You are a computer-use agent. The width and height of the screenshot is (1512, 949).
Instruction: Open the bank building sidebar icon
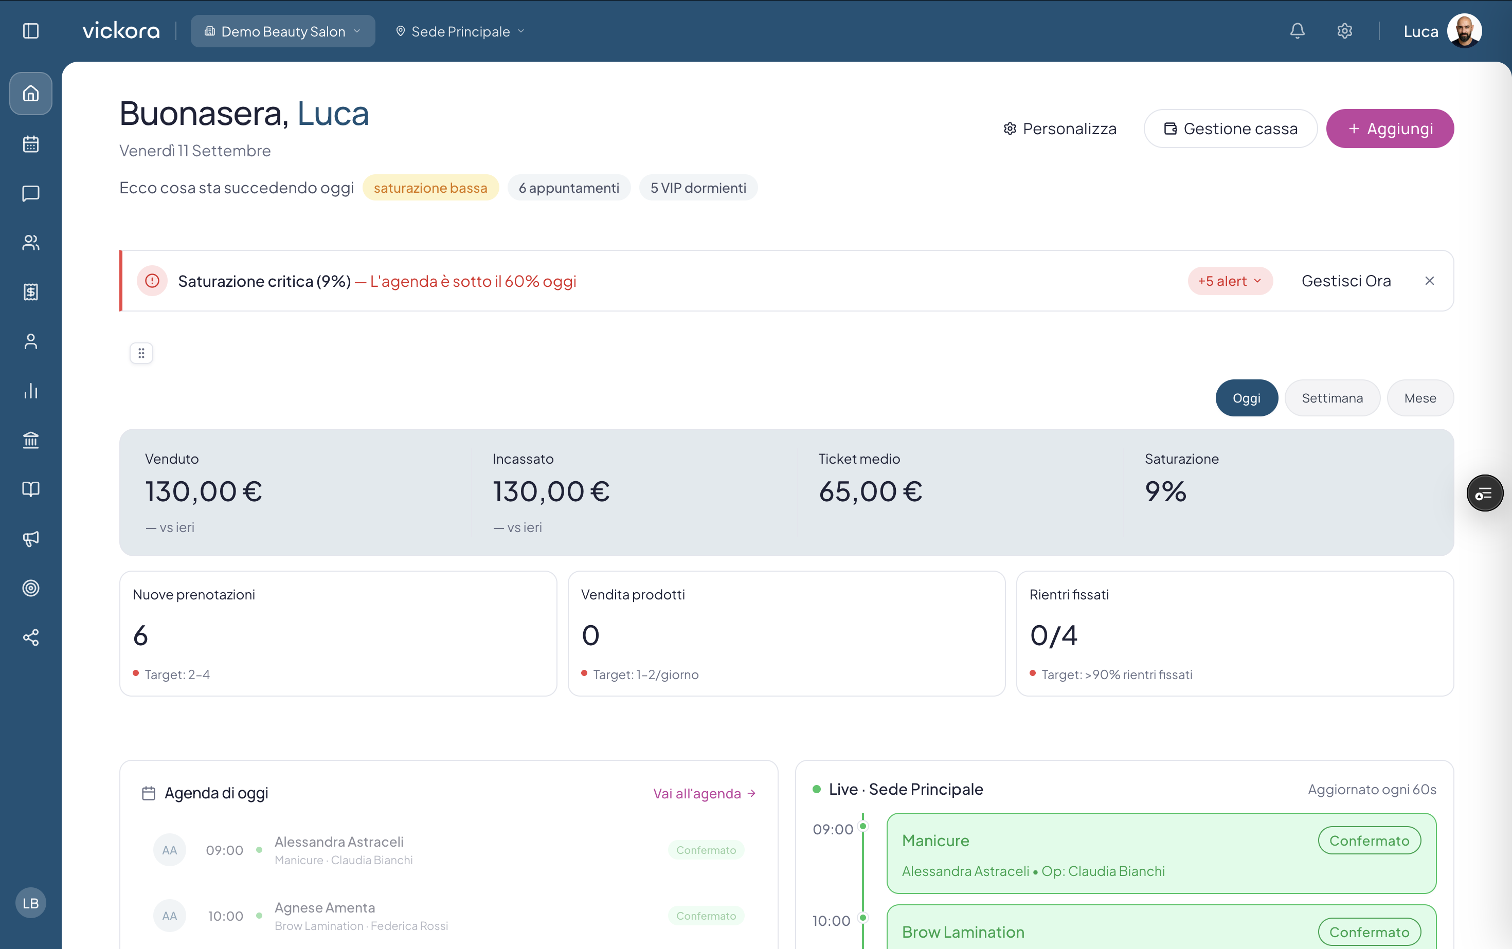[x=31, y=440]
